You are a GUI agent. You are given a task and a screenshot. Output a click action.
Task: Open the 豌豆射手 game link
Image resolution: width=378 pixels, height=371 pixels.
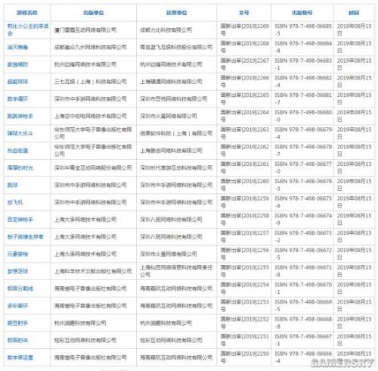(x=17, y=323)
